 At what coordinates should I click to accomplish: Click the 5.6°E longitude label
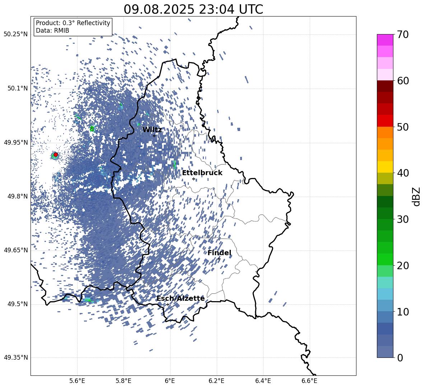[77, 381]
